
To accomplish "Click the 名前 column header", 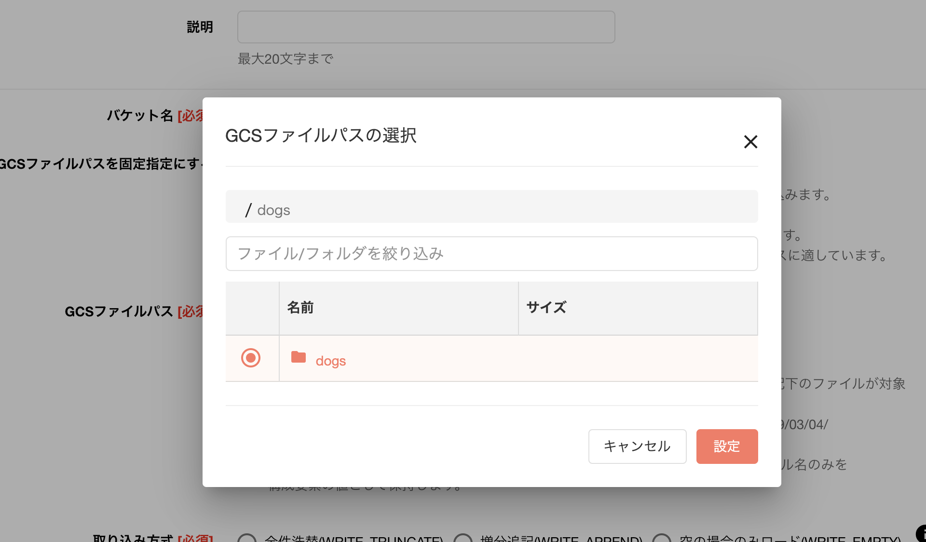I will click(x=300, y=308).
